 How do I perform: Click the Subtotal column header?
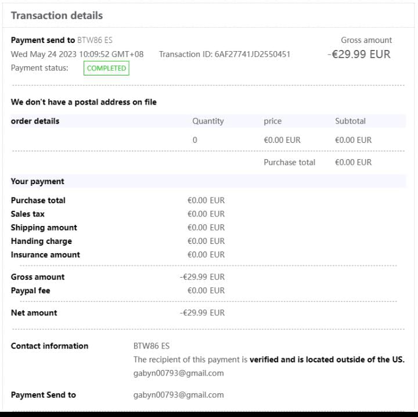(350, 121)
